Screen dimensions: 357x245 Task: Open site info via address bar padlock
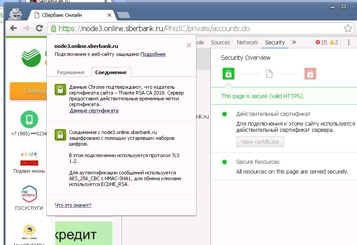coord(53,28)
